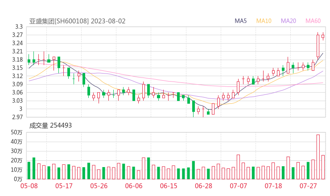
Task: Click the 30万 volume axis label
Action: click(16, 151)
